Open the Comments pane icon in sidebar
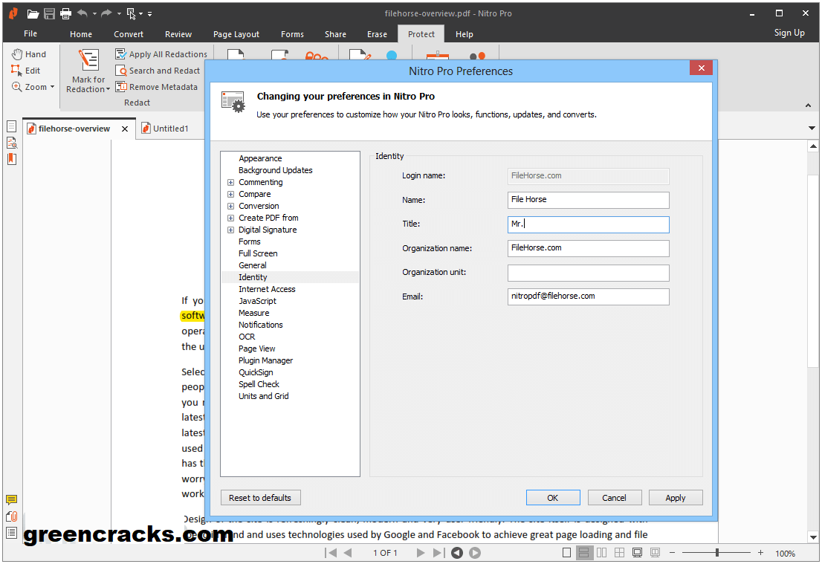Image resolution: width=822 pixels, height=564 pixels. [12, 499]
